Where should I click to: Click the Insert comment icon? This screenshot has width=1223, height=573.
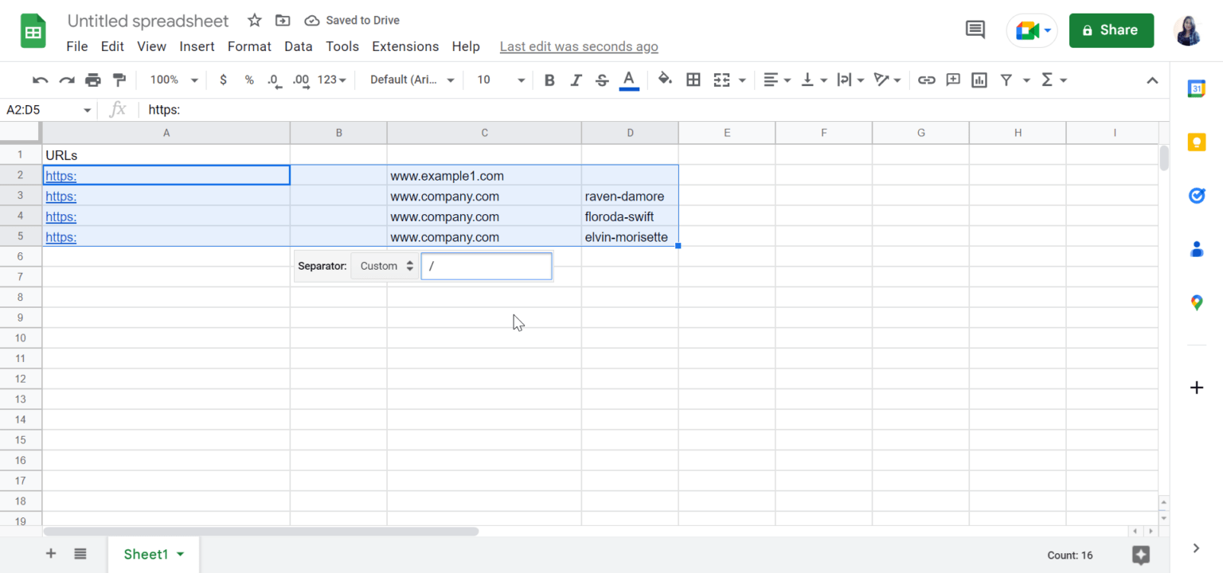[953, 80]
